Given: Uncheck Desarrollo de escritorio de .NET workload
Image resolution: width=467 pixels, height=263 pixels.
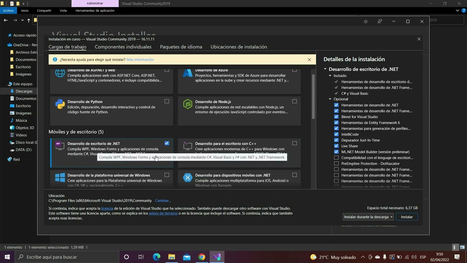Looking at the screenshot, I should pyautogui.click(x=167, y=143).
